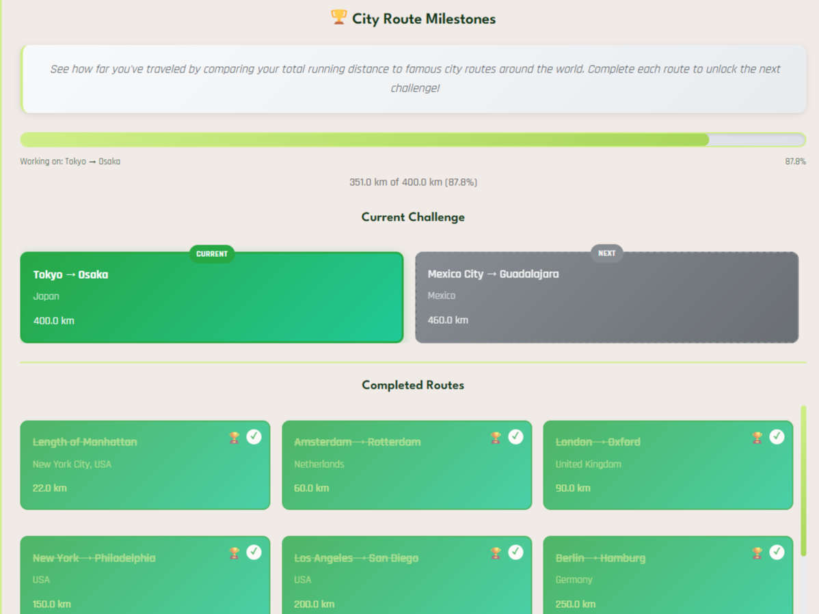The height and width of the screenshot is (614, 819).
Task: Click trophy icon on Los Angeles → San Diego card
Action: point(496,553)
